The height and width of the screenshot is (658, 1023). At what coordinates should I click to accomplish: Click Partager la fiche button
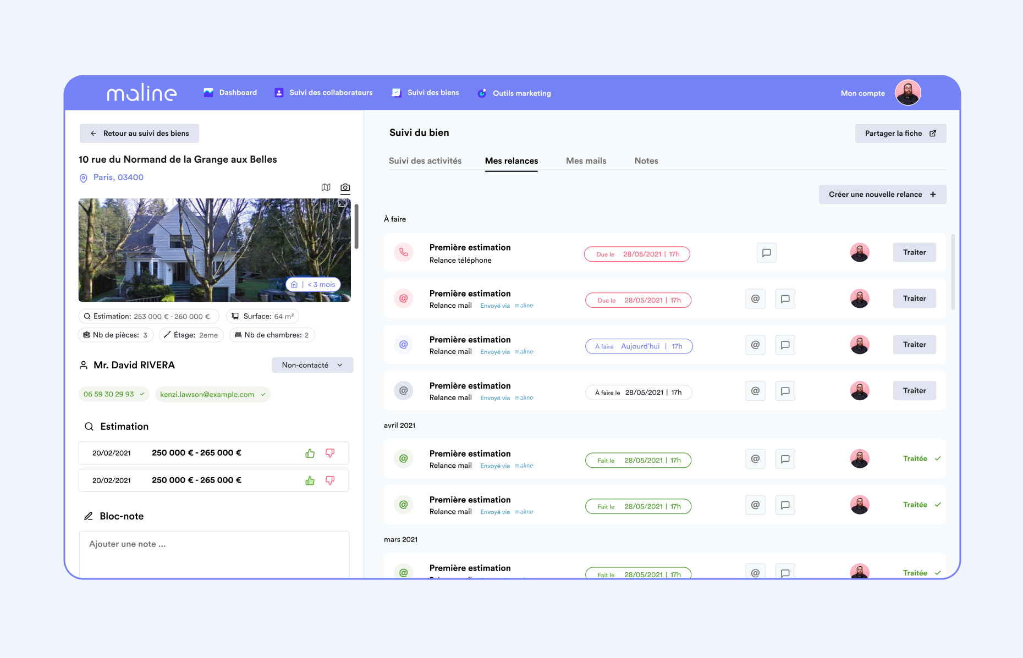(901, 134)
